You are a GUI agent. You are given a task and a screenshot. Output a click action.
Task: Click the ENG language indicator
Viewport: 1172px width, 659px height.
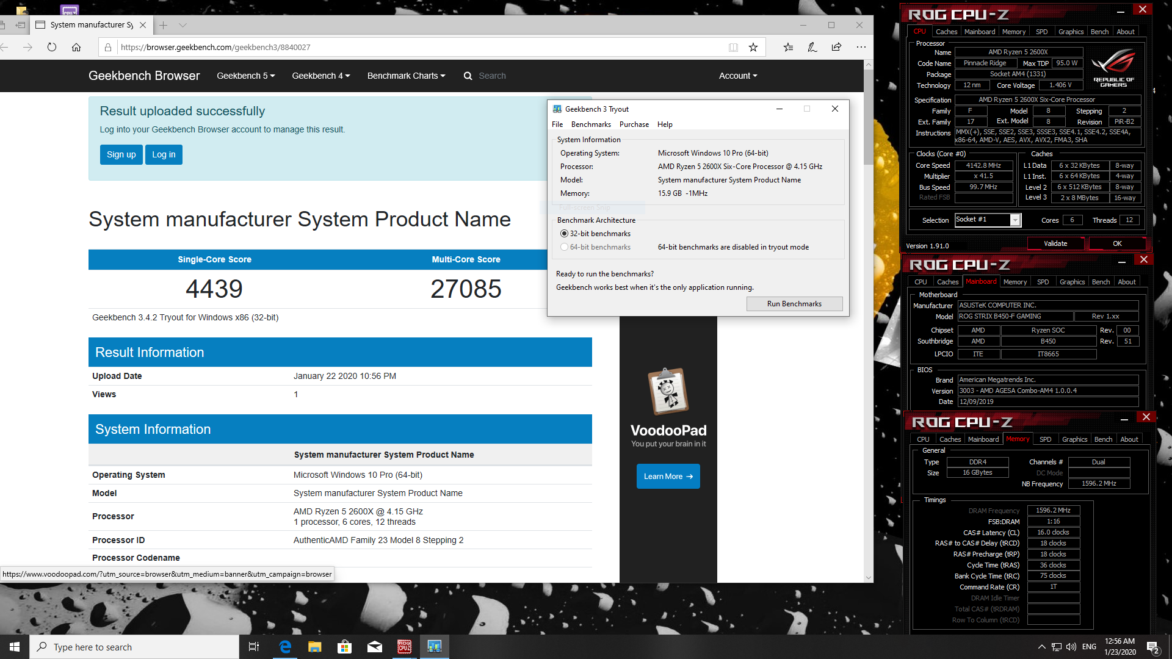click(x=1089, y=647)
